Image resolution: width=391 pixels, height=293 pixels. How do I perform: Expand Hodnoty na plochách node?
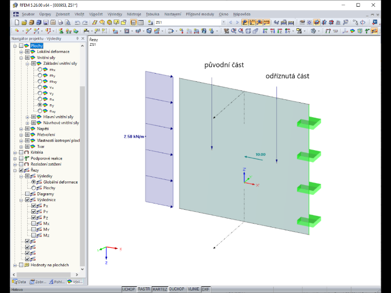15,265
